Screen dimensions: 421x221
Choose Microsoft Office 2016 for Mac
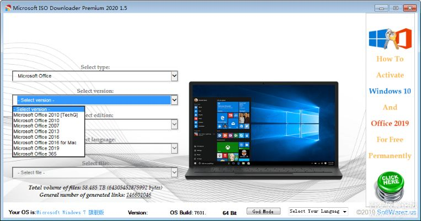click(x=49, y=143)
